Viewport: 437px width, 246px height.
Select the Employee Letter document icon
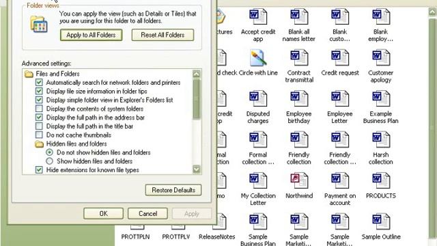(x=340, y=98)
